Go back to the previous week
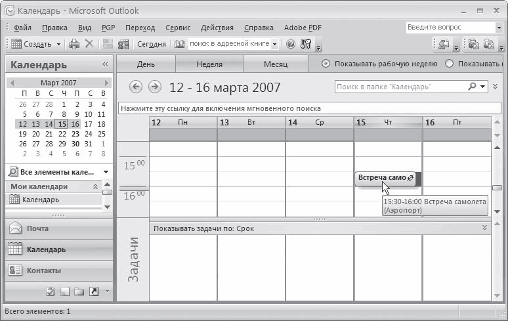This screenshot has width=508, height=321. tap(136, 87)
